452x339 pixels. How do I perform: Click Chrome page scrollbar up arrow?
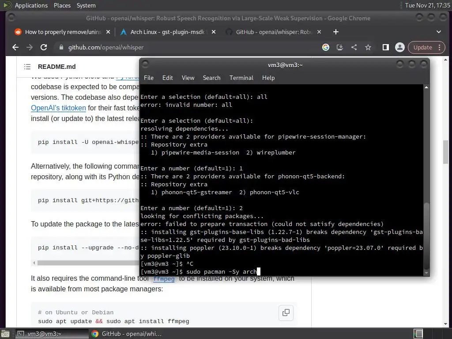pos(446,60)
